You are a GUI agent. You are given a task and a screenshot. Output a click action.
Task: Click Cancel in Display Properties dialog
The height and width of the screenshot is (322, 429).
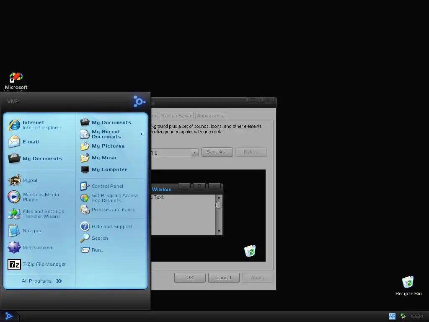224,278
